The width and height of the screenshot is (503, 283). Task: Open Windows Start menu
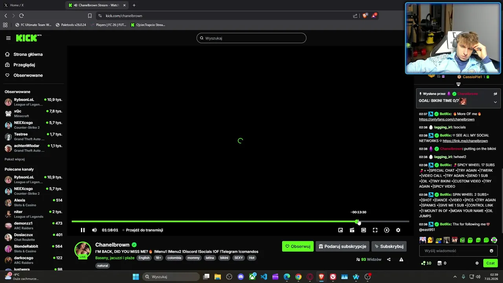(136, 277)
